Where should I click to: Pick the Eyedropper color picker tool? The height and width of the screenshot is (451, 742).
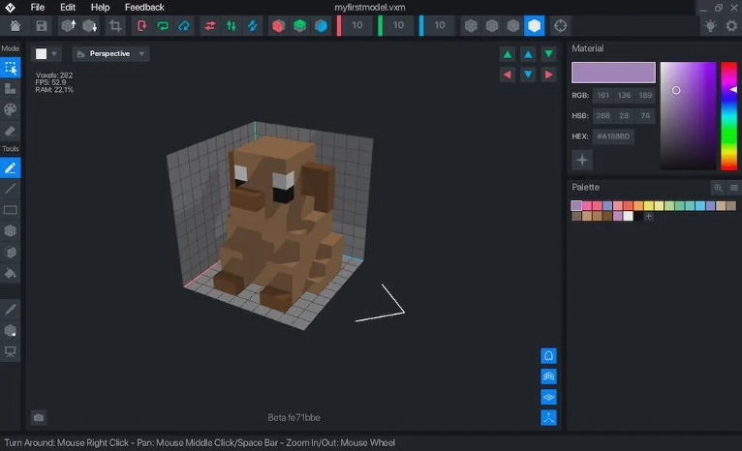pyautogui.click(x=11, y=309)
